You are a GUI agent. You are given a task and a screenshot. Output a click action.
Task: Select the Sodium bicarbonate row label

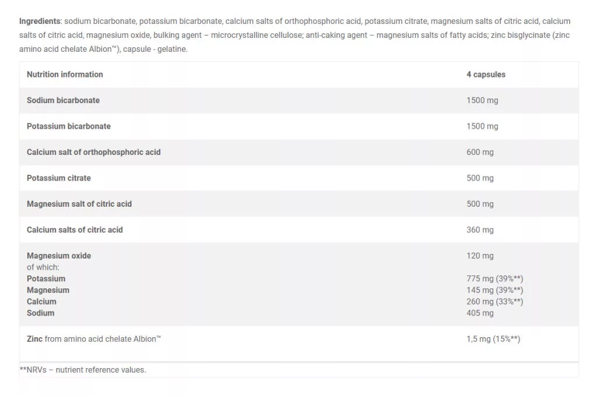pos(63,100)
